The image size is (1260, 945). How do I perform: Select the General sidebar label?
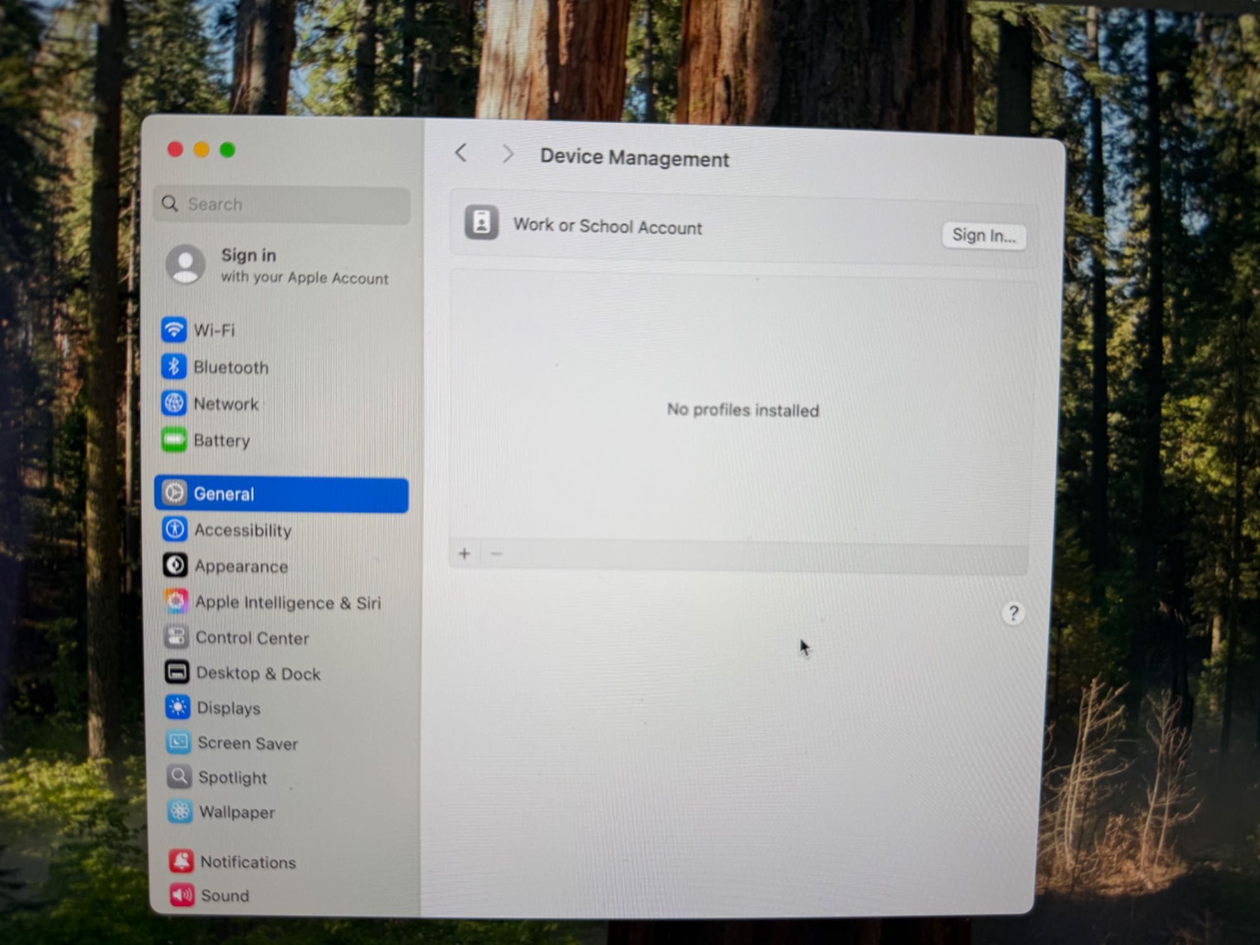(x=224, y=494)
